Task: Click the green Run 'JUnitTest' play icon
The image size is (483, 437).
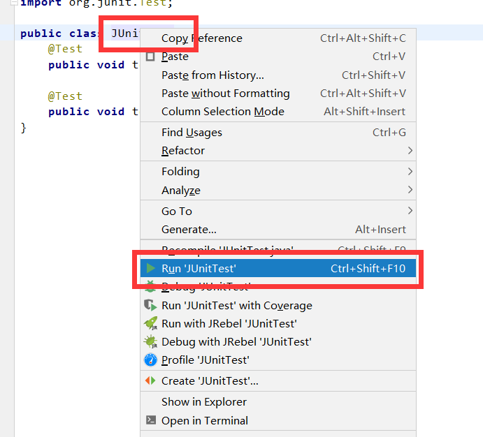Action: pos(150,268)
